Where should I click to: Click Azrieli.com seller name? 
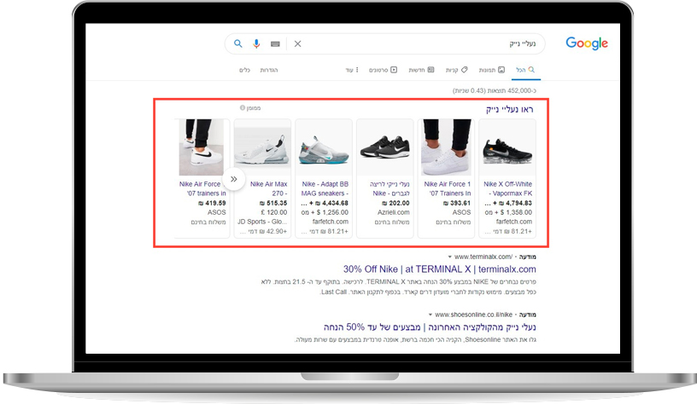tap(394, 212)
